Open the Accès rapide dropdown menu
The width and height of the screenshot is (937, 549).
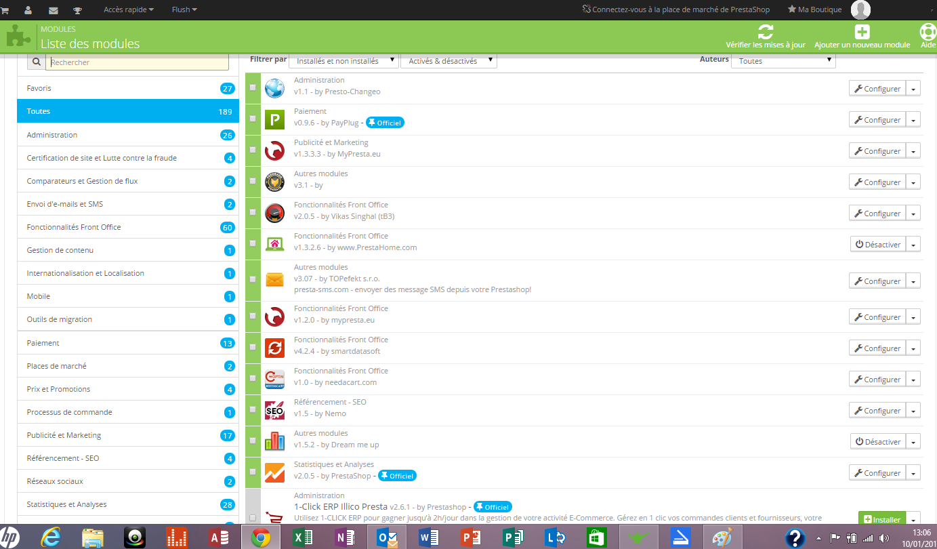(129, 9)
